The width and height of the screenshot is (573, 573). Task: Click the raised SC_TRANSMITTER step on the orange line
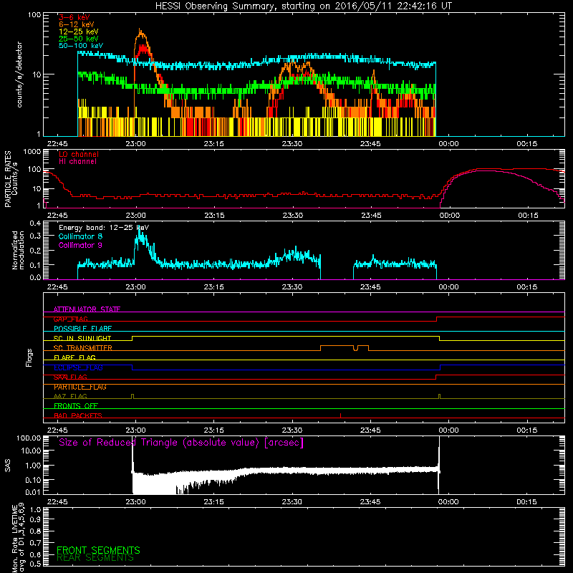click(337, 346)
